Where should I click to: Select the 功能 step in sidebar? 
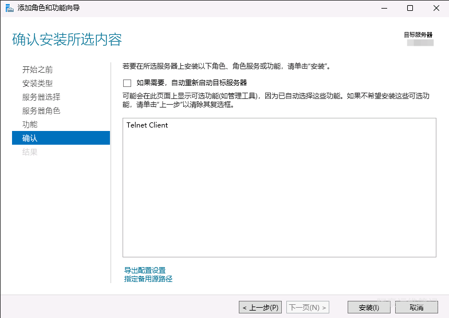30,125
